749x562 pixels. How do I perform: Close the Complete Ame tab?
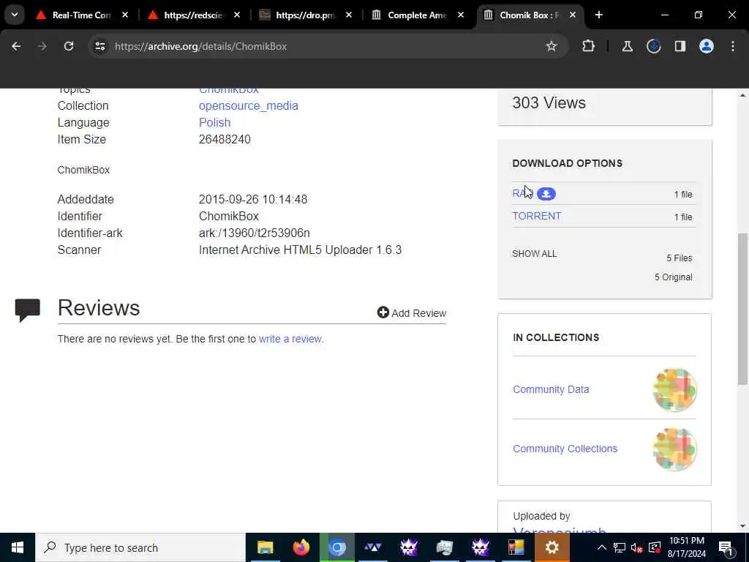(461, 15)
